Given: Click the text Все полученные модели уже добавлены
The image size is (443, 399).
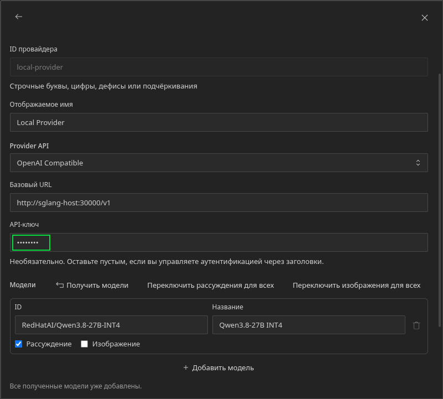Looking at the screenshot, I should click(x=76, y=386).
